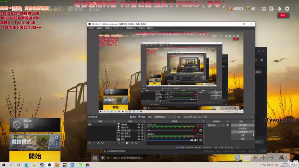Screen dimensions: 299x168
Task: Pop out the scene transitions dock panel
Action: coord(228,121)
